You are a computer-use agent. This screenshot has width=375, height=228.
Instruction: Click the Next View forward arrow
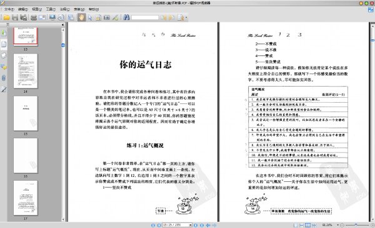[214, 225]
